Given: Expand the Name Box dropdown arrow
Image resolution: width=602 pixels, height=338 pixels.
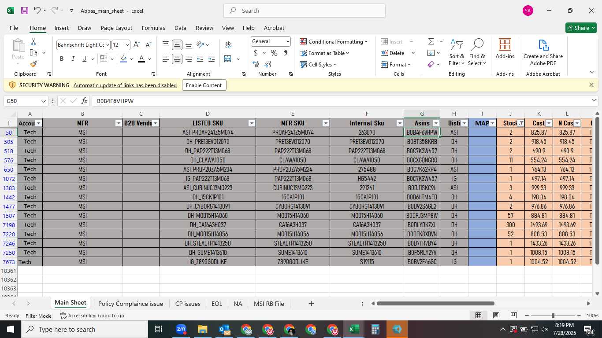Looking at the screenshot, I should point(43,101).
